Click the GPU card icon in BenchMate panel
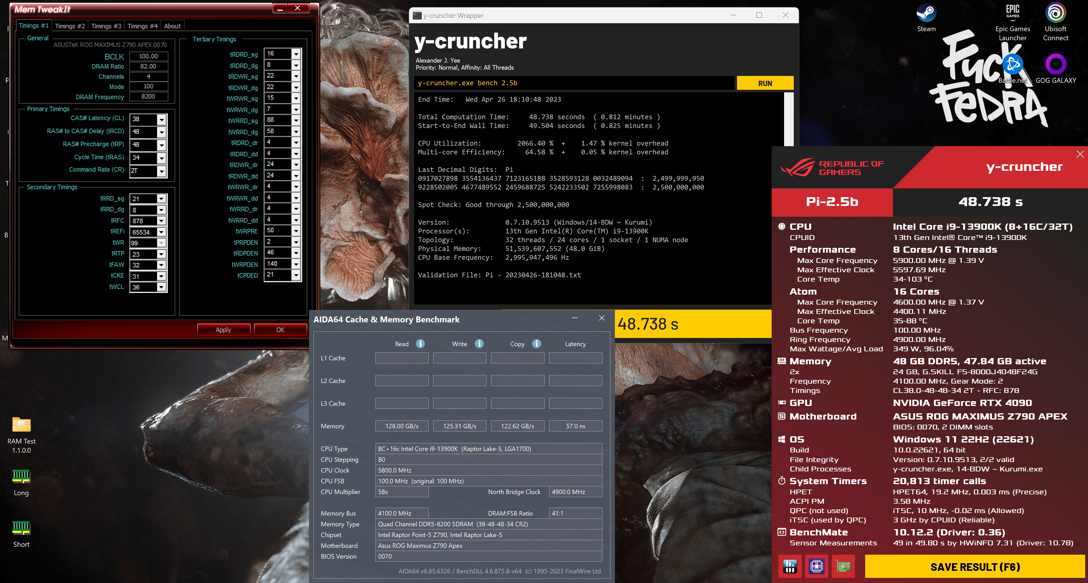 click(x=782, y=403)
